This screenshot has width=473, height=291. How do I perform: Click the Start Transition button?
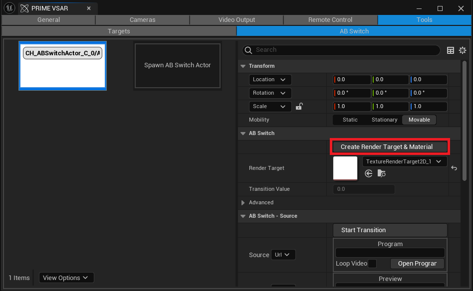390,230
